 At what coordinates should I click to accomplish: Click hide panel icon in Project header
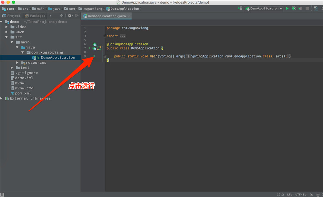[x=77, y=16]
